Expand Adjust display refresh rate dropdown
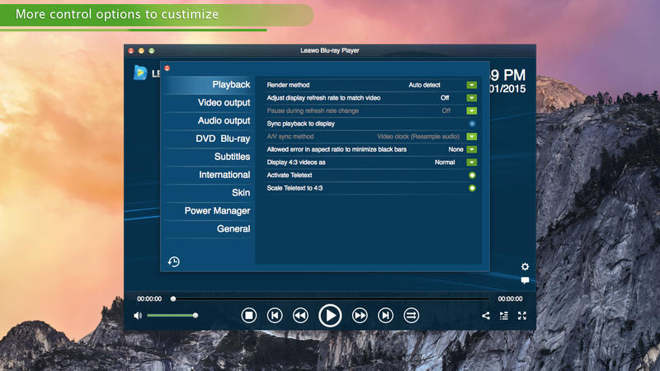This screenshot has width=660, height=371. (471, 98)
